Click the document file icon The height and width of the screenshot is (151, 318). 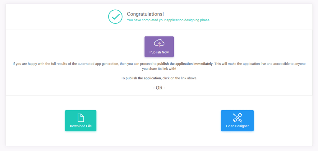click(x=81, y=117)
